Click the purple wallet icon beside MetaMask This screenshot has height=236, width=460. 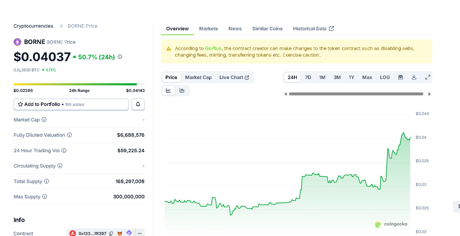pos(129,233)
